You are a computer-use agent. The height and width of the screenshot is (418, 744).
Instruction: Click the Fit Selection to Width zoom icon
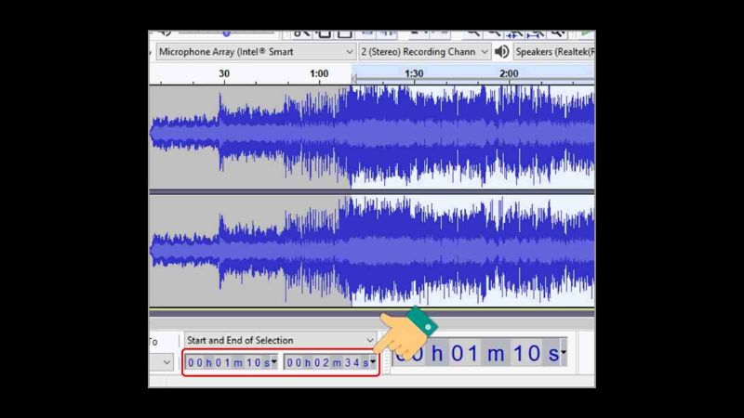pos(514,33)
